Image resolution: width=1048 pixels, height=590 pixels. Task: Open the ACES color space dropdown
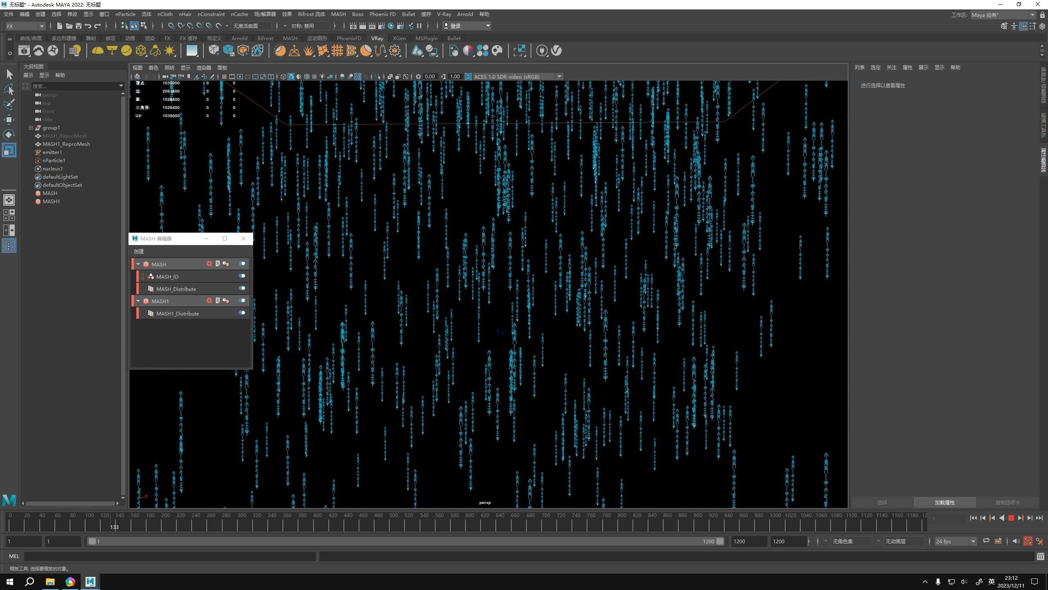pyautogui.click(x=559, y=77)
